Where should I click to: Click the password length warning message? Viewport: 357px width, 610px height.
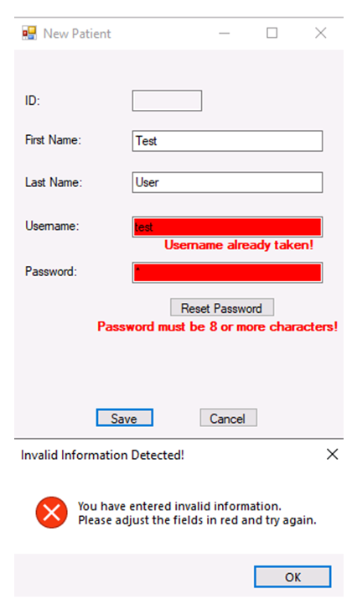point(218,326)
